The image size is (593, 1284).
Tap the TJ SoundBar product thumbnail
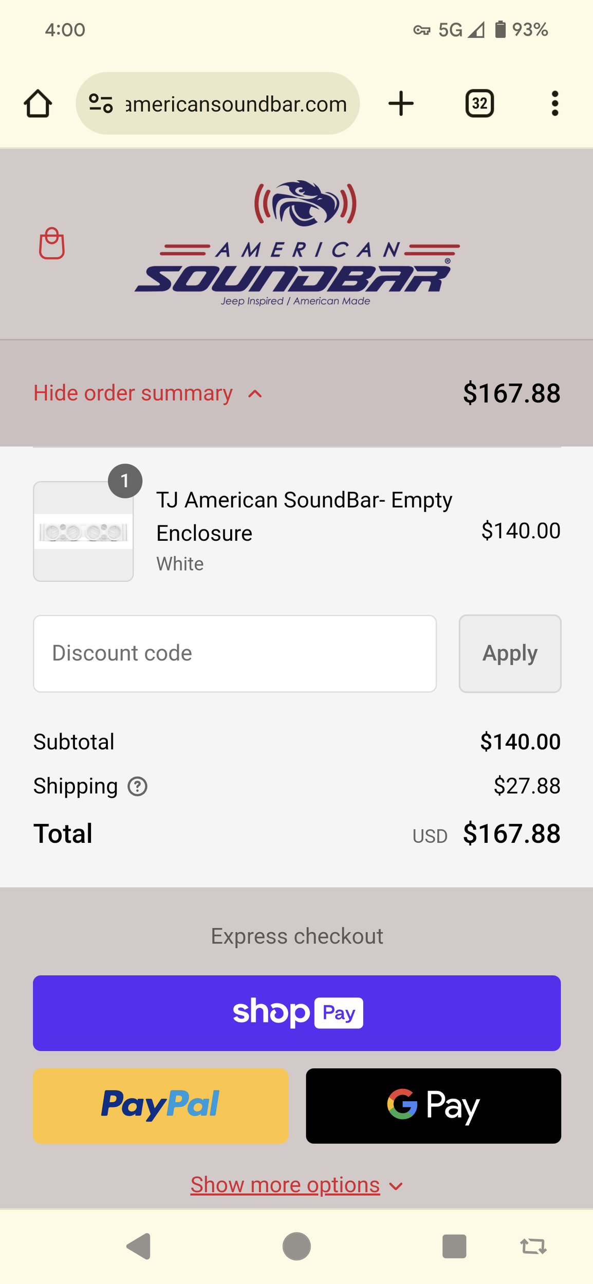click(x=83, y=532)
